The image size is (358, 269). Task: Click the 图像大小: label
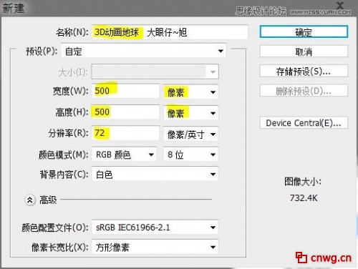pyautogui.click(x=303, y=182)
